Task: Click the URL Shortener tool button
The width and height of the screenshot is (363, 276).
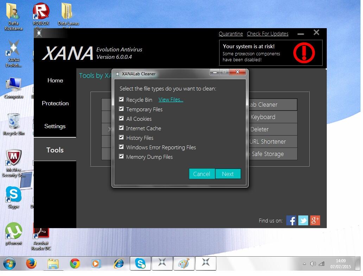Action: [273, 142]
